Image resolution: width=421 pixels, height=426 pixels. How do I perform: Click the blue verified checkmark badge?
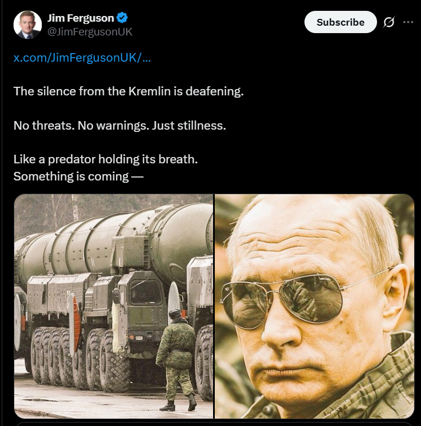tap(122, 18)
